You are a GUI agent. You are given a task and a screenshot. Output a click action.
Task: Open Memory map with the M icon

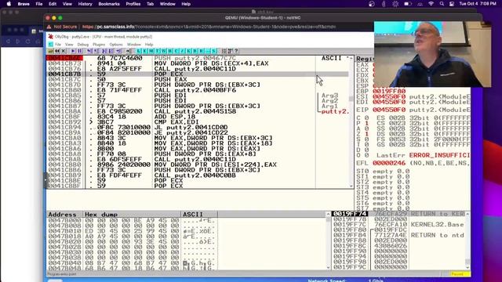coord(151,51)
